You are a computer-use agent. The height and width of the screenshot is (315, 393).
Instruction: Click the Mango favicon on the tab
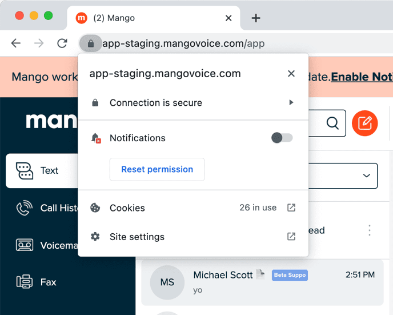click(x=82, y=18)
